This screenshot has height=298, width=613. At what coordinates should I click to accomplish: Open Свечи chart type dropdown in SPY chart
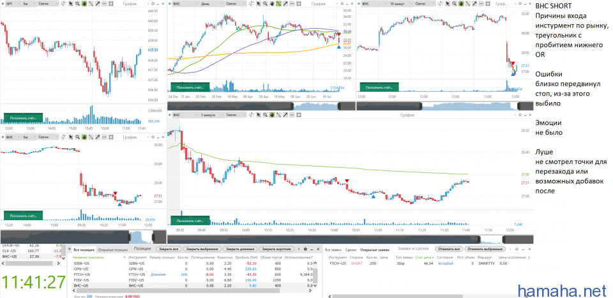pyautogui.click(x=48, y=4)
